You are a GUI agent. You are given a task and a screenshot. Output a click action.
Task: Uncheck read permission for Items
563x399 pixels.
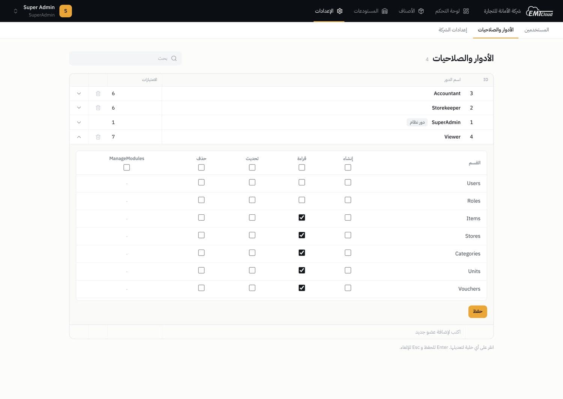302,217
